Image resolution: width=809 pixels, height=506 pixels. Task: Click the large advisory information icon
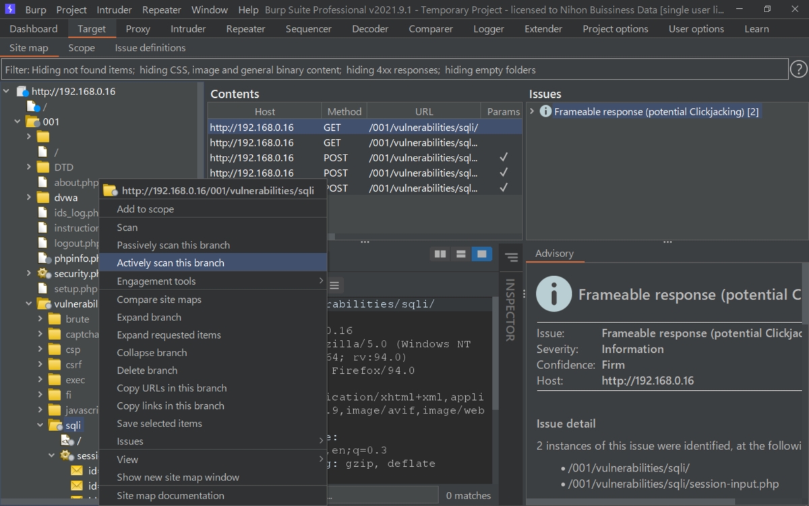553,293
